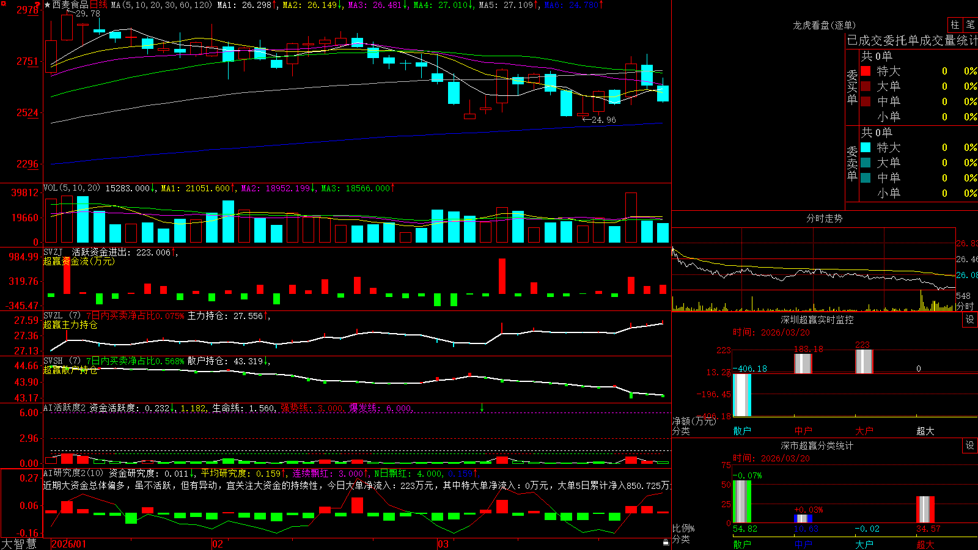Select the 2026/01 marker on the date axis
Image resolution: width=978 pixels, height=550 pixels.
tap(68, 544)
